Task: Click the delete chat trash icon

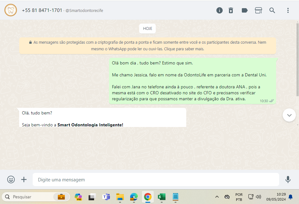Action: [x=231, y=10]
